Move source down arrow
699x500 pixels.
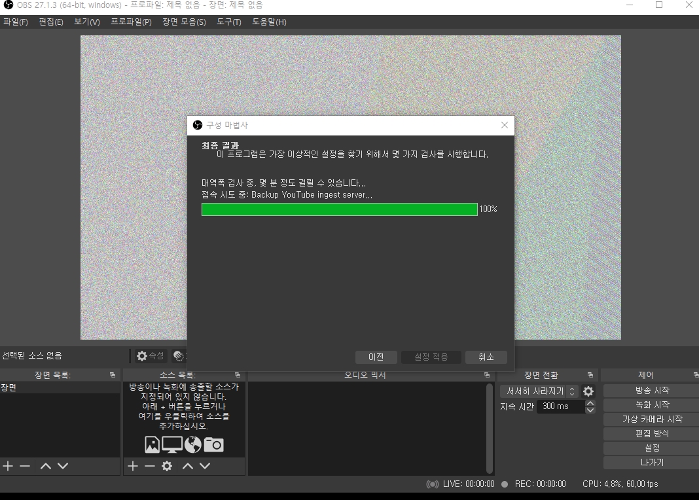click(x=205, y=466)
